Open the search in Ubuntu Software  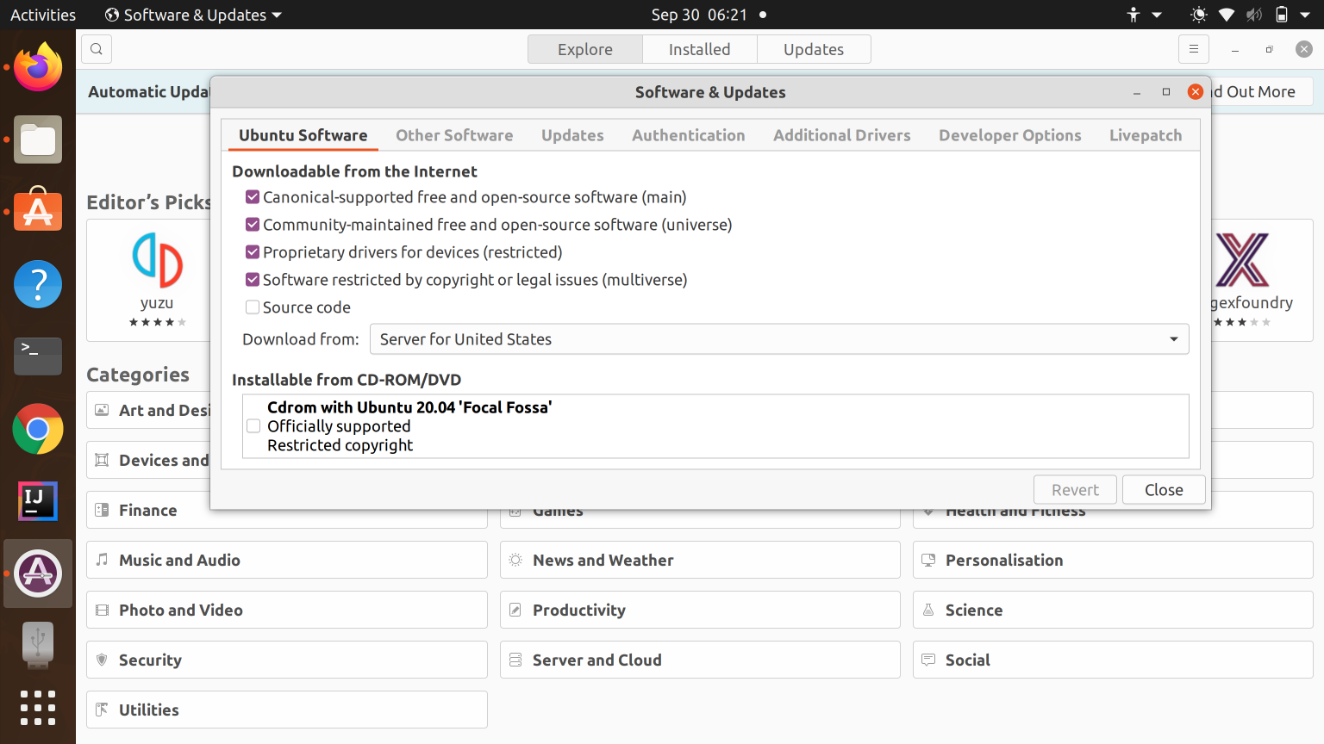(x=96, y=49)
